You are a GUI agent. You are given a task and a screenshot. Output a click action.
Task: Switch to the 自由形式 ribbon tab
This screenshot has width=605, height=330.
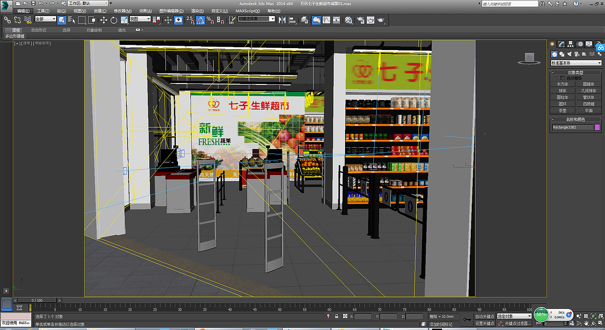pyautogui.click(x=39, y=30)
